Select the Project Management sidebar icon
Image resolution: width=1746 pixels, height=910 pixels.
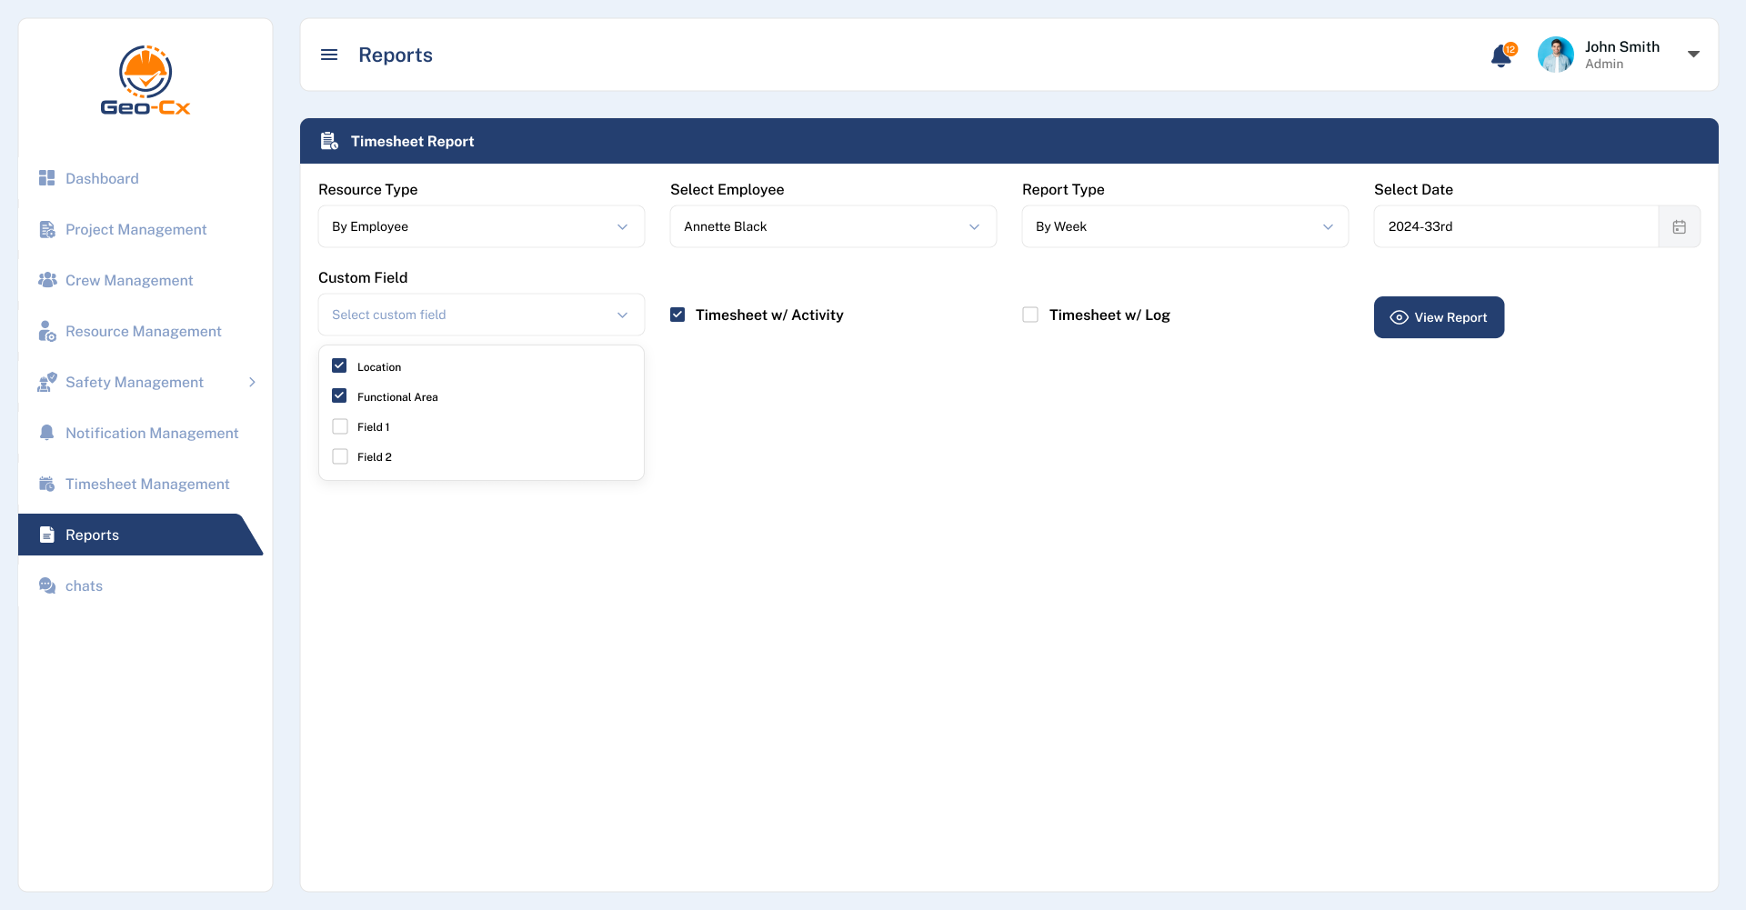pos(47,229)
